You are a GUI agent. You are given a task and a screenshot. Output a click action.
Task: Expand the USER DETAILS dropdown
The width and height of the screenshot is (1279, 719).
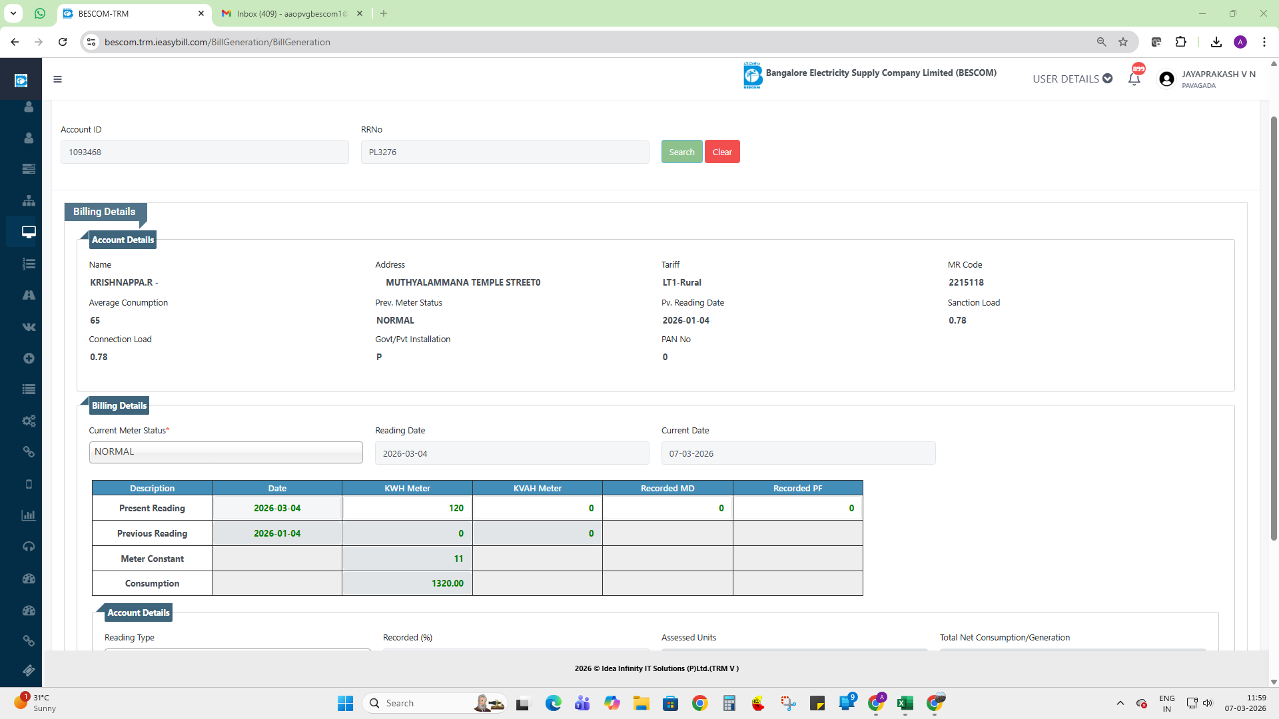tap(1072, 79)
